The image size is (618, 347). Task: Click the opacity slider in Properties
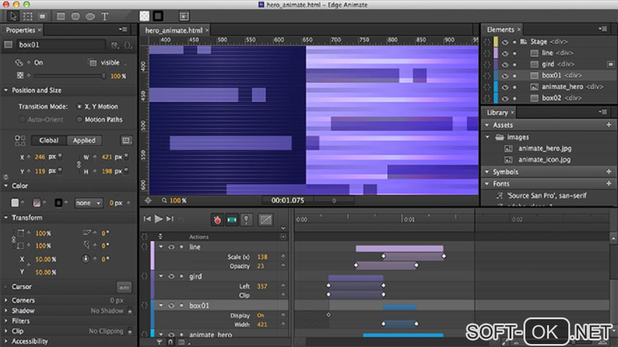tap(70, 76)
